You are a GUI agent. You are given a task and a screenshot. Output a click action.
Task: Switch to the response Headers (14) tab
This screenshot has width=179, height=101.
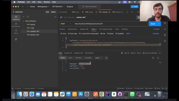[x=78, y=53]
